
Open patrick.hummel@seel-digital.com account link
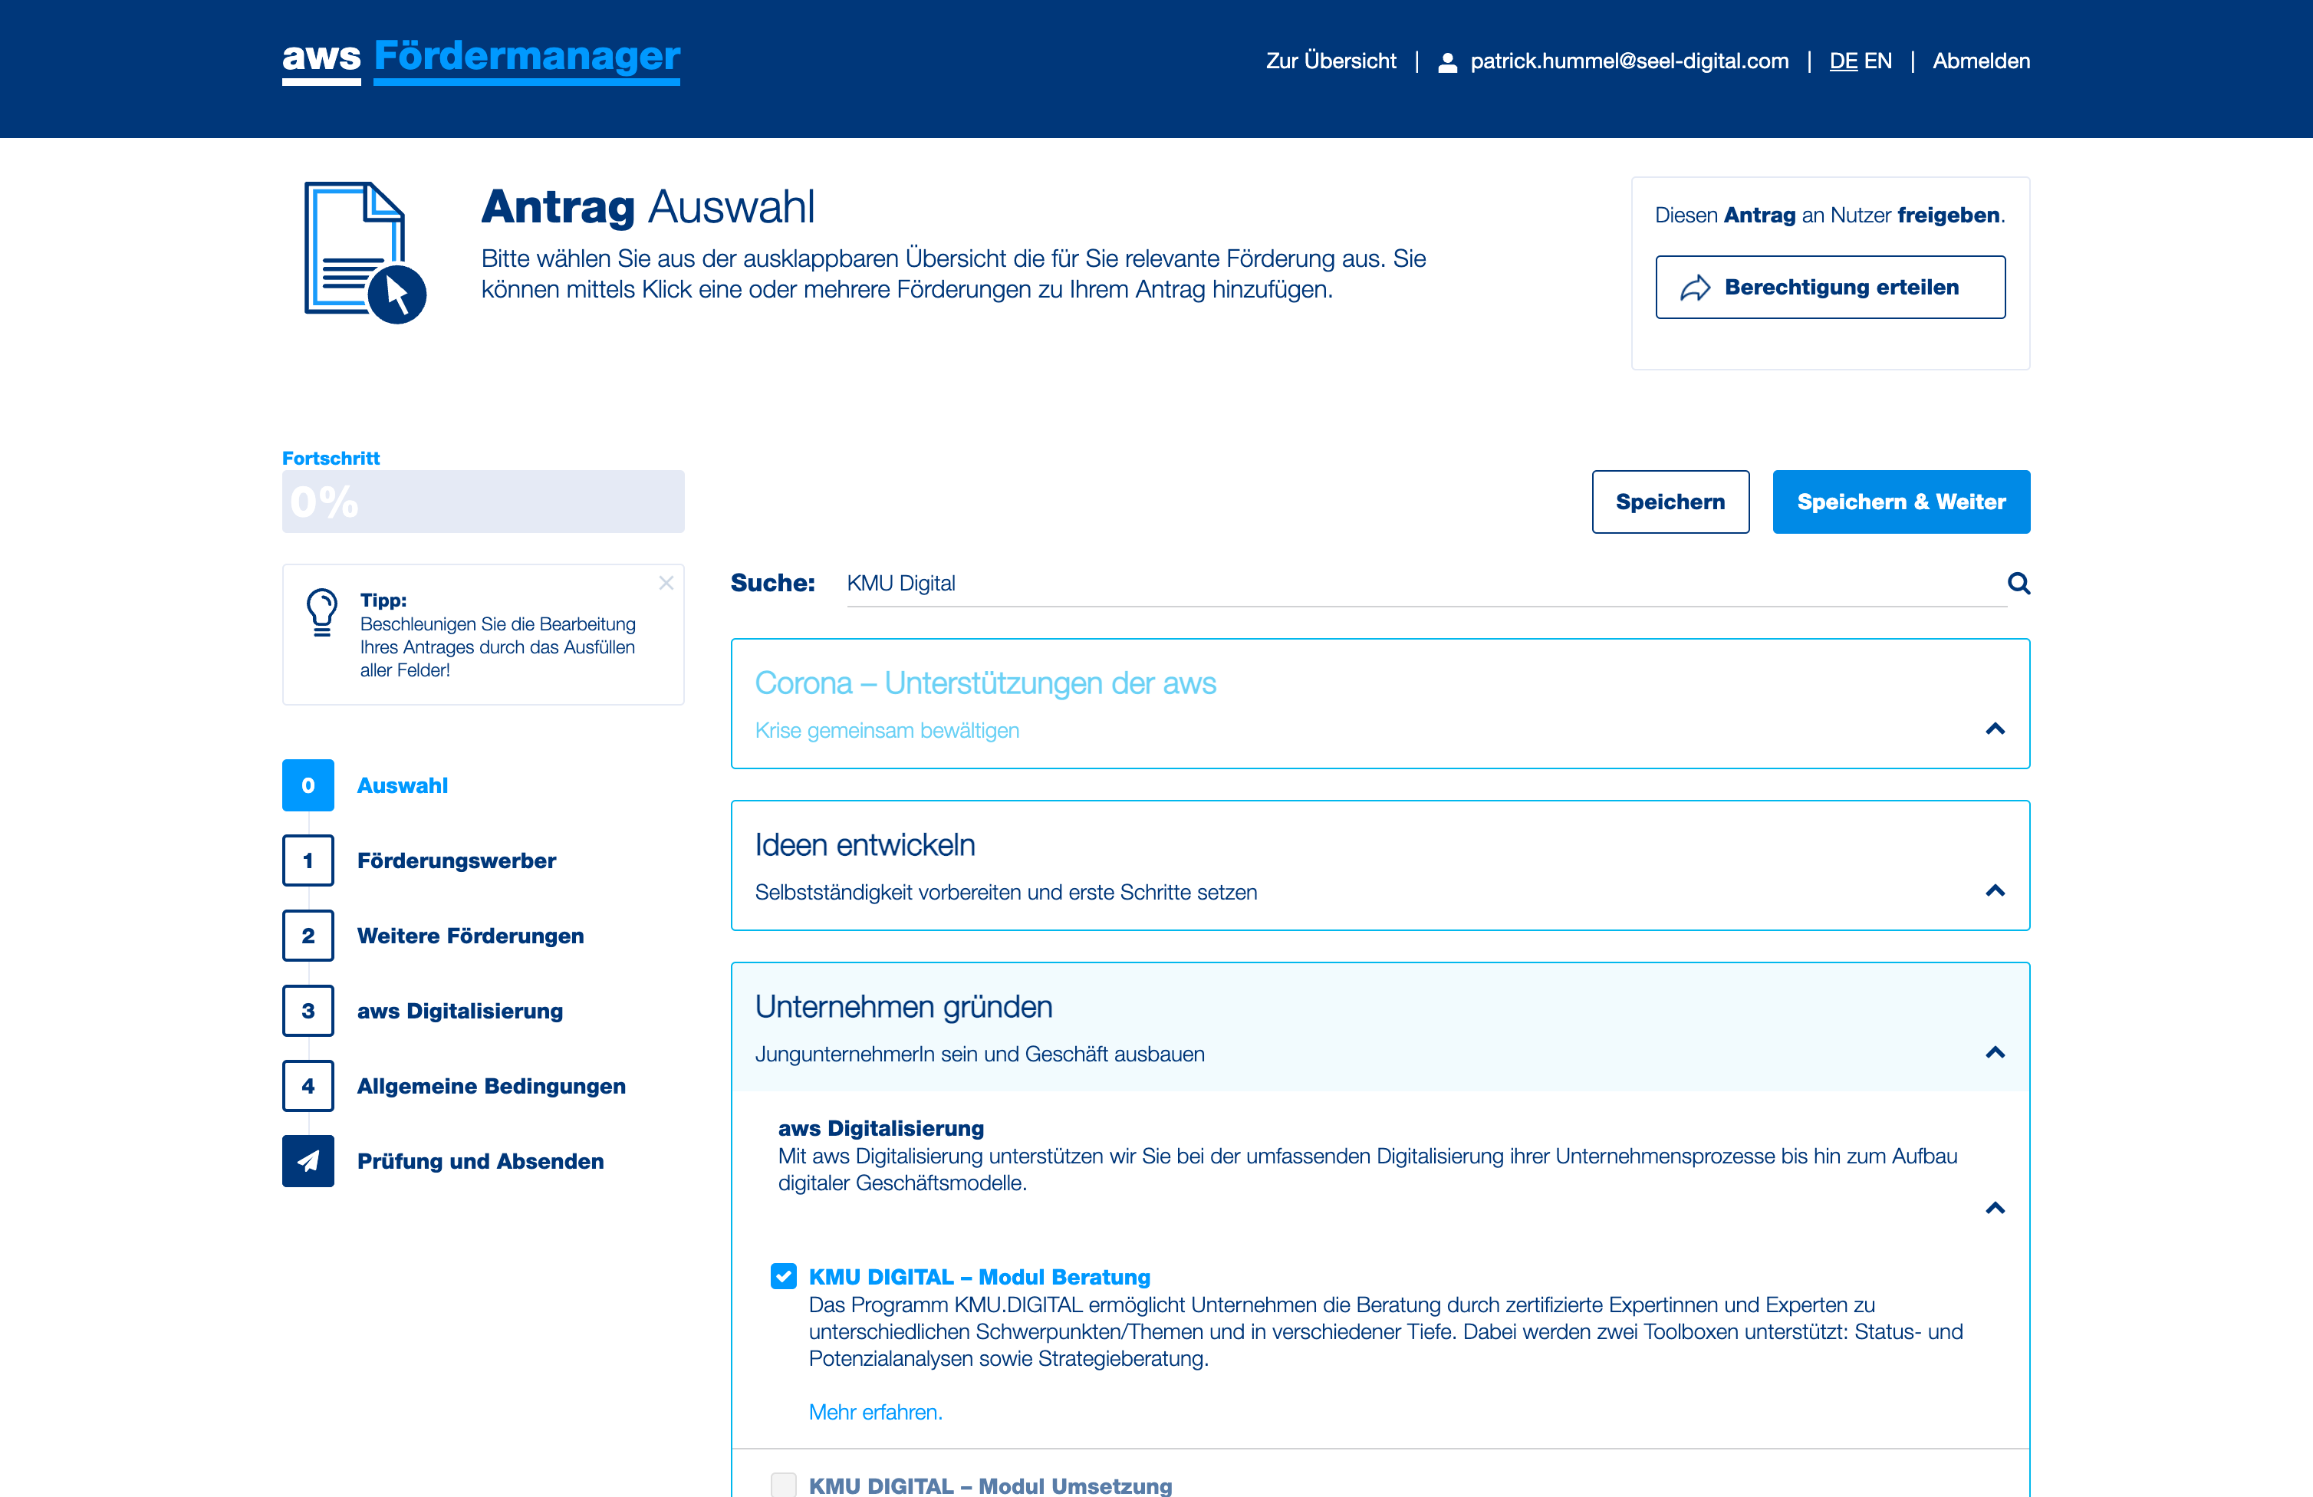[x=1629, y=61]
